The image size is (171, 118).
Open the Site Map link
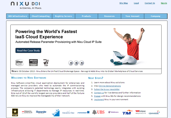click(x=123, y=3)
